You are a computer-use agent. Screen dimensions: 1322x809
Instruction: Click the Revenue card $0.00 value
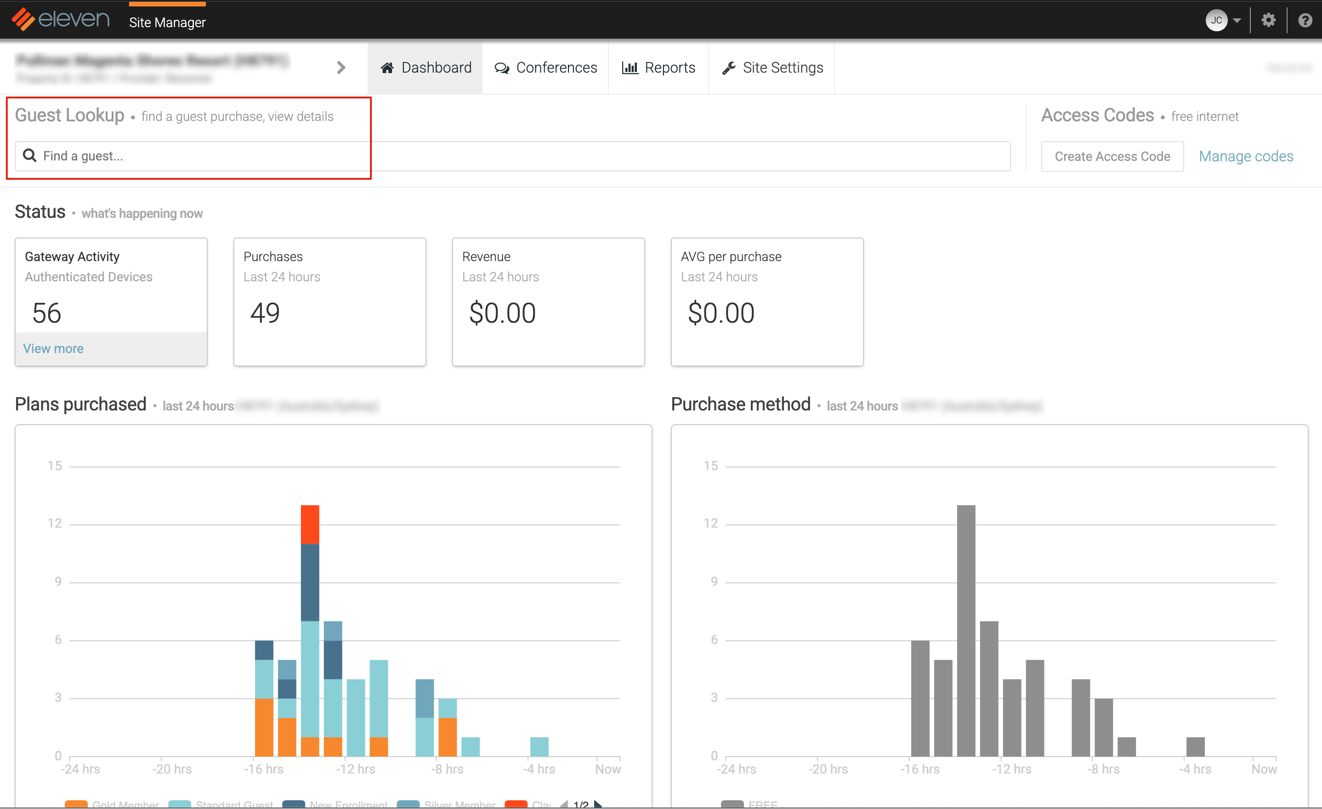tap(502, 313)
